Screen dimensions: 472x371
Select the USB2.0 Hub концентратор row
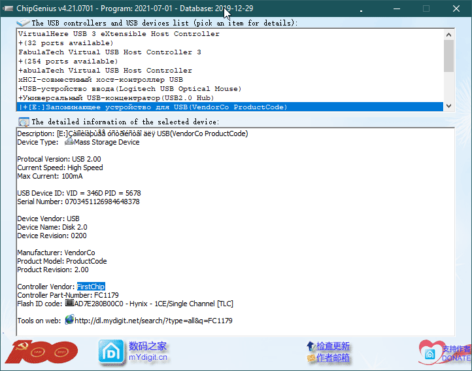tap(230, 98)
